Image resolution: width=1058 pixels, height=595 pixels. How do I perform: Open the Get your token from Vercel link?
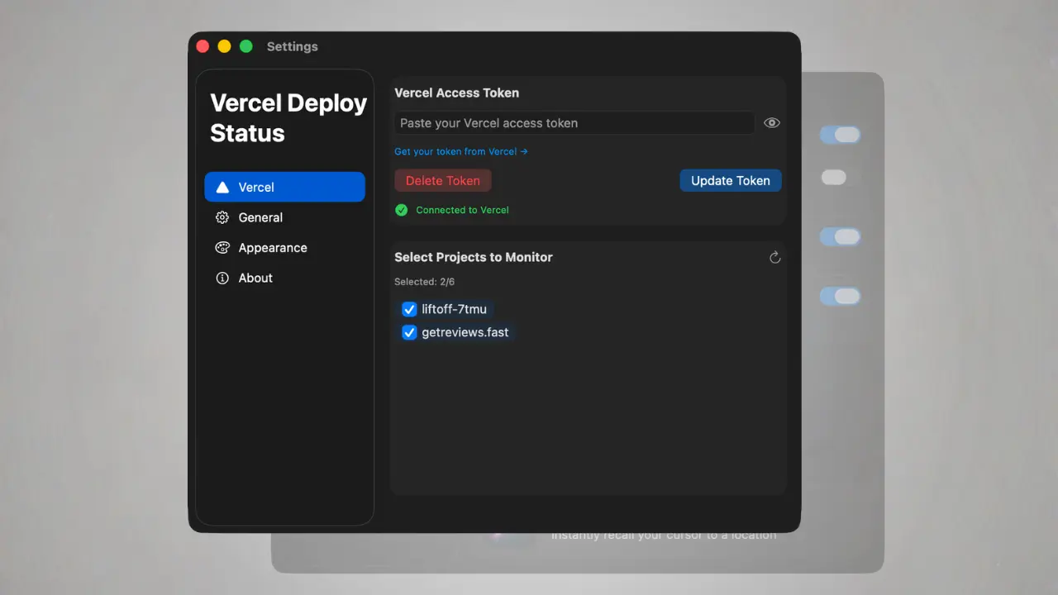coord(455,151)
